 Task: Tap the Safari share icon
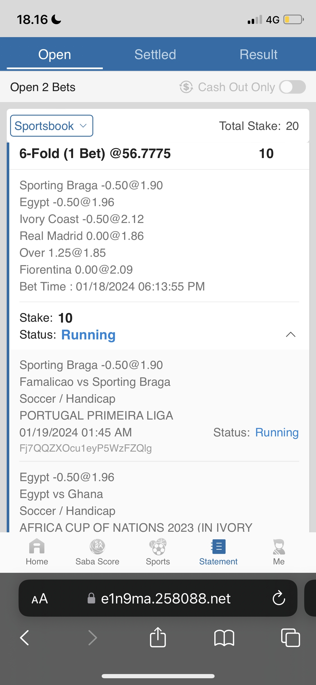tap(158, 637)
